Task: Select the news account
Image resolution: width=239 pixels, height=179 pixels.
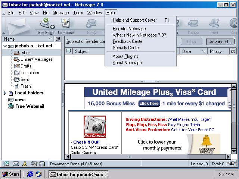Action: [x=17, y=100]
